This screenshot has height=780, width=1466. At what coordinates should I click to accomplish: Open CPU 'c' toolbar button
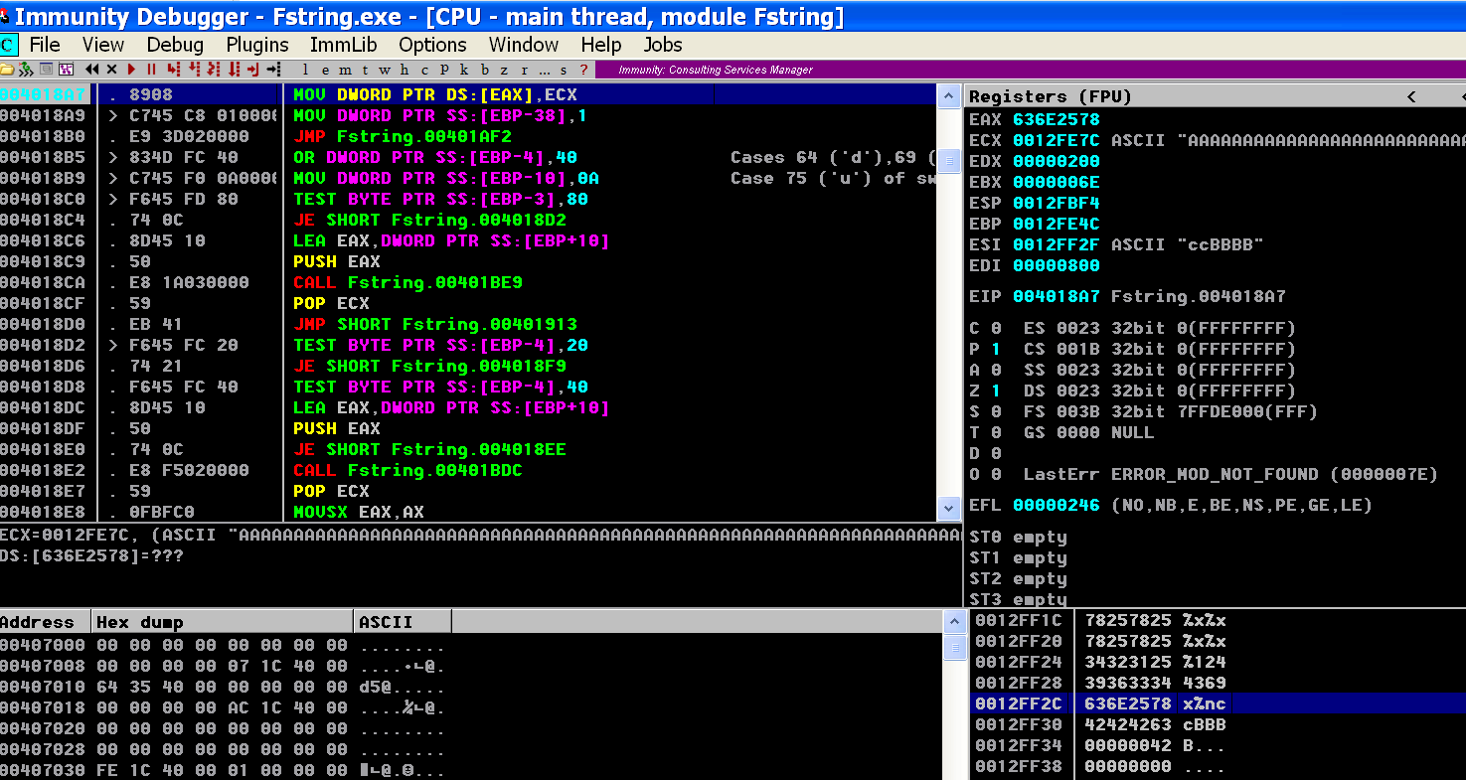point(424,70)
